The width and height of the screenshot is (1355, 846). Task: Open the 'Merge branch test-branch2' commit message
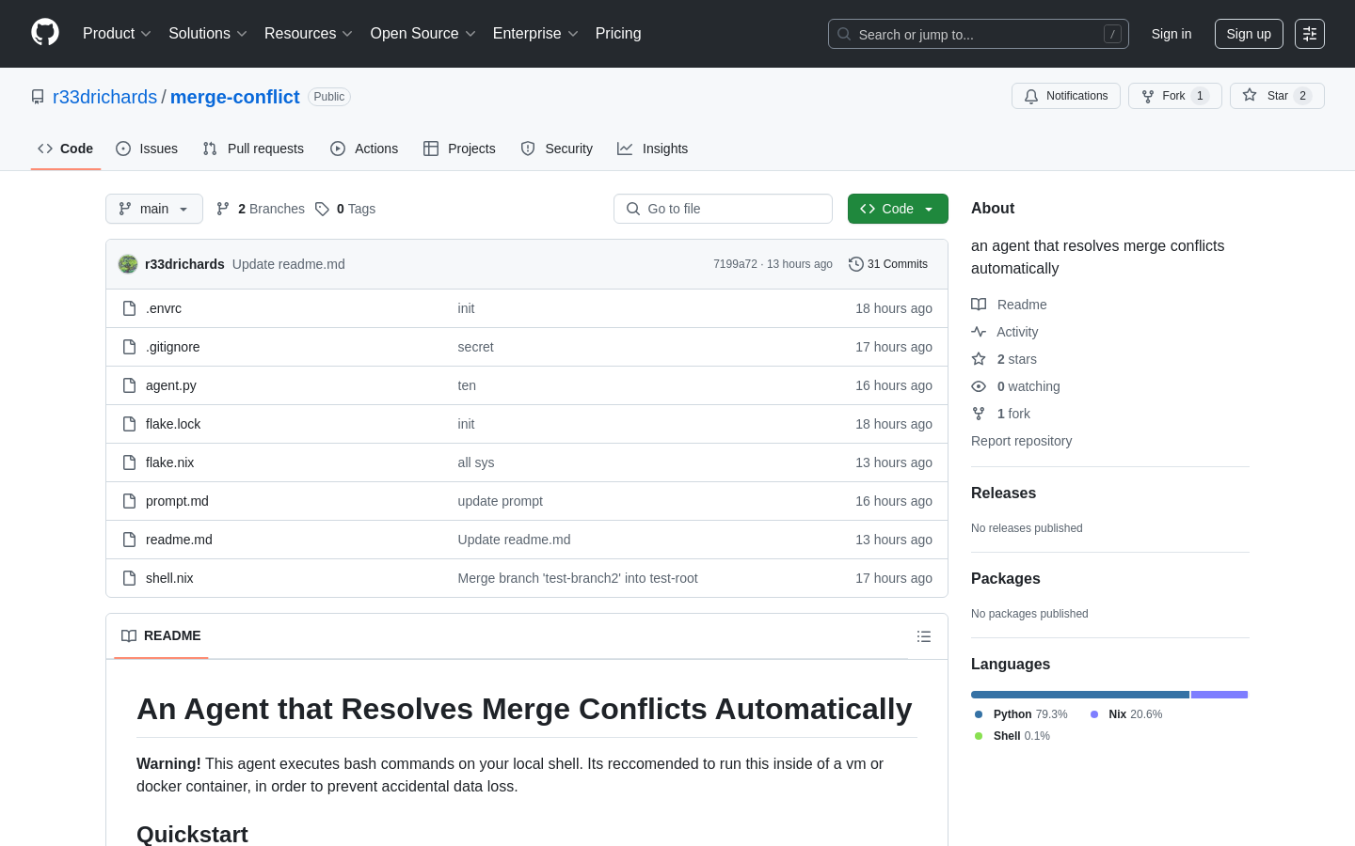tap(578, 578)
